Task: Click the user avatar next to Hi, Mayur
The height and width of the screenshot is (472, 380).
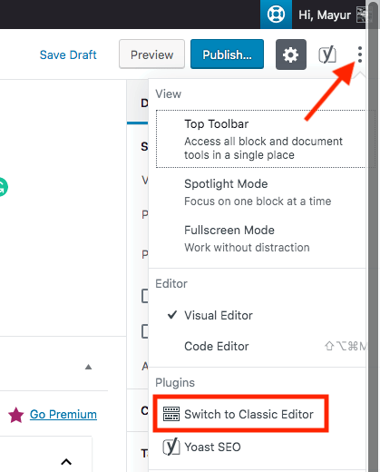Action: click(x=362, y=15)
